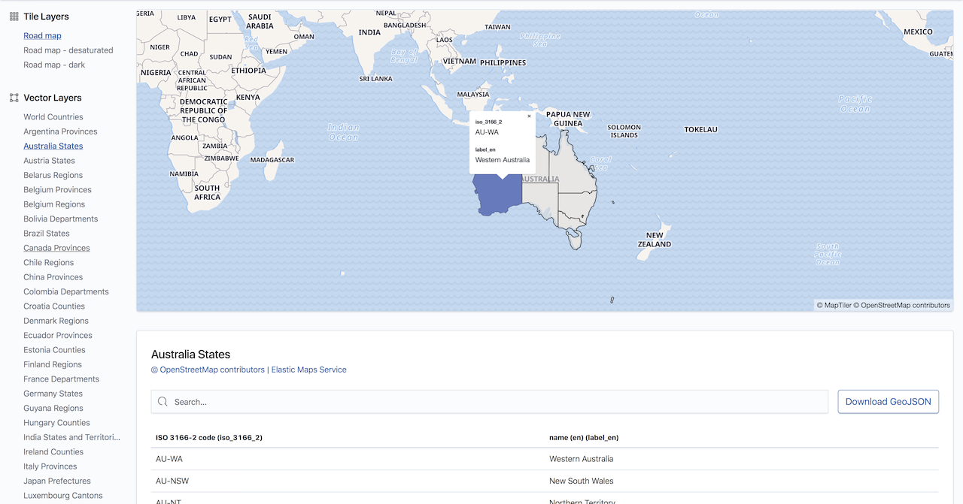The height and width of the screenshot is (504, 963).
Task: Click Download GeoJSON button
Action: click(x=888, y=402)
